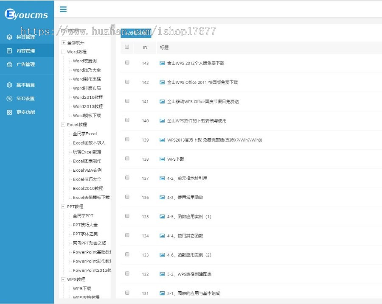Viewport: 382px width, 304px height.
Task: Click the 标题 column header
Action: point(164,47)
